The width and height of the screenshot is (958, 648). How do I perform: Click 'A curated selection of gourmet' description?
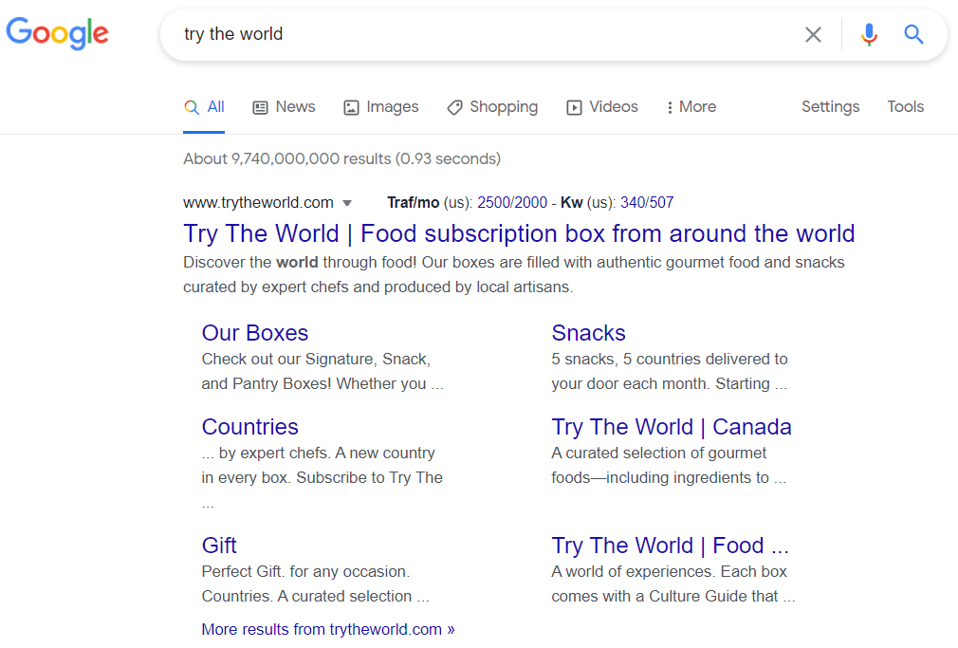tap(658, 453)
